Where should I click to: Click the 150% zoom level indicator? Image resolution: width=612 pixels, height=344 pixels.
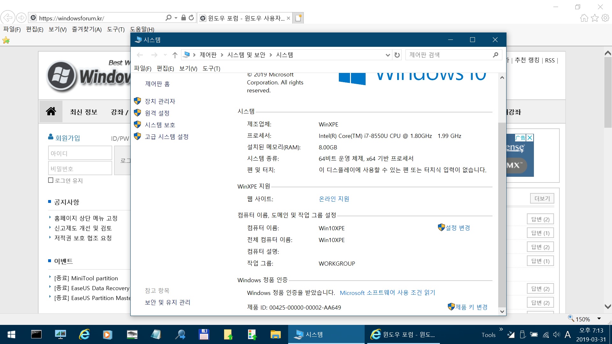pos(583,319)
